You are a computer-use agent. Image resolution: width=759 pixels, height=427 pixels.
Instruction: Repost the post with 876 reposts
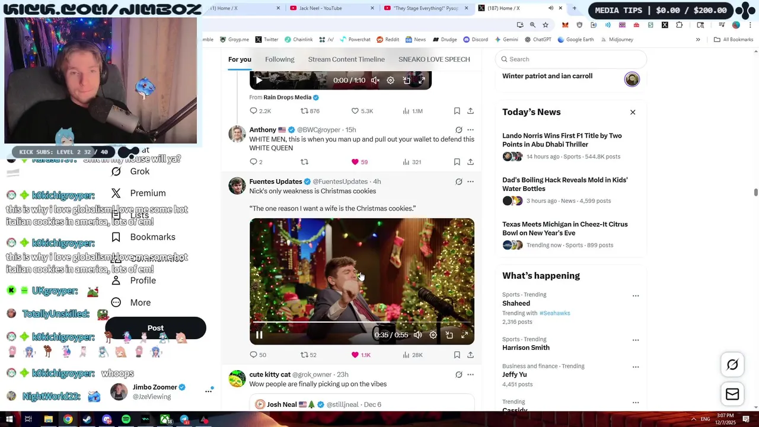click(x=310, y=111)
